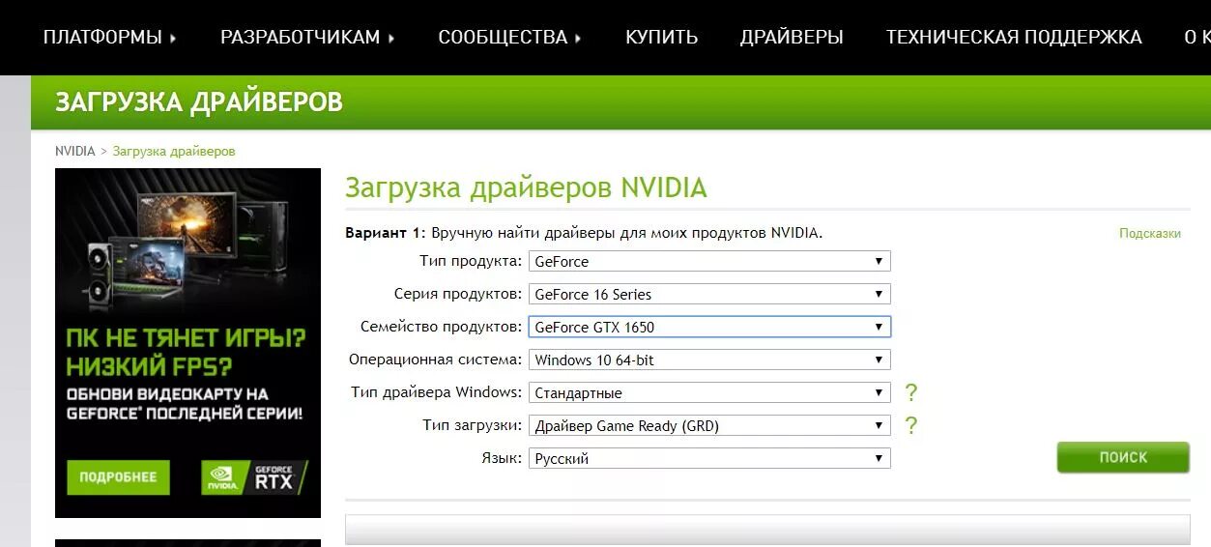This screenshot has height=547, width=1211.
Task: Expand the Язык dropdown
Action: tap(709, 458)
